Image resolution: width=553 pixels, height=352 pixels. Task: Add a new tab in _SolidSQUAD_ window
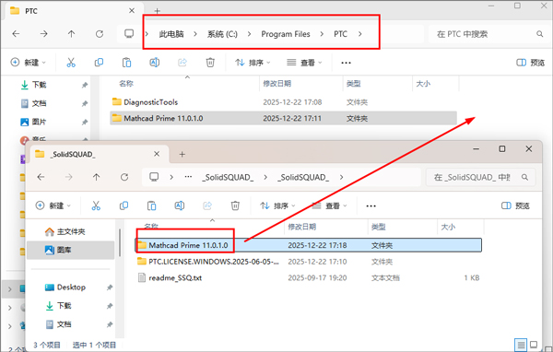click(182, 154)
